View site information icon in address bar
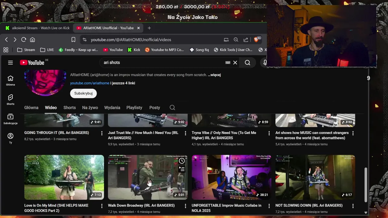The height and width of the screenshot is (218, 388). click(x=85, y=40)
